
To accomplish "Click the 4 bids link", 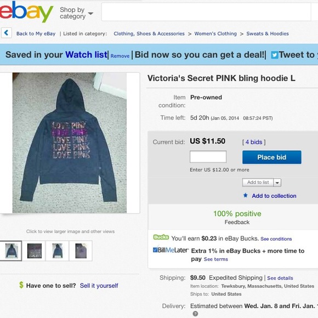I will [x=254, y=142].
